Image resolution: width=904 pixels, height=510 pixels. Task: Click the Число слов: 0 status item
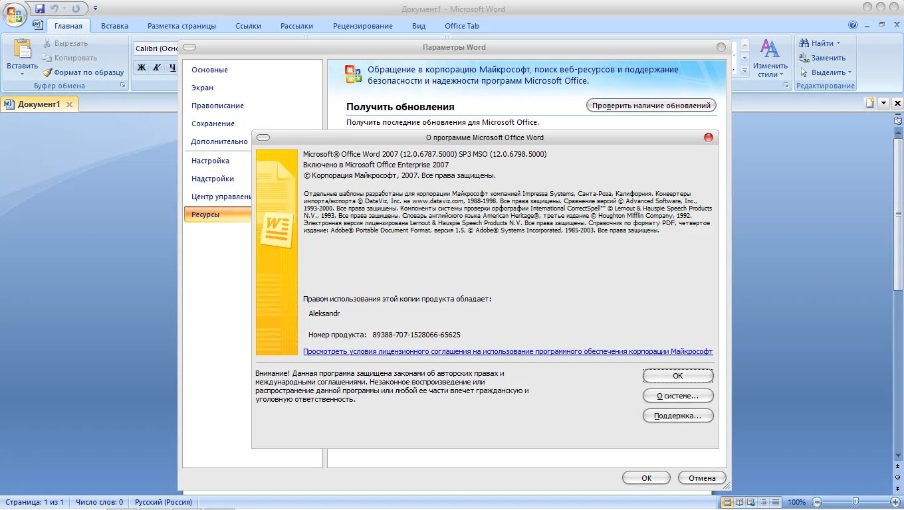pyautogui.click(x=99, y=502)
